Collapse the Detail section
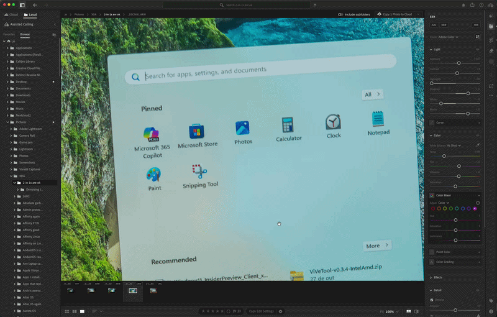This screenshot has height=317, width=497. pos(431,290)
